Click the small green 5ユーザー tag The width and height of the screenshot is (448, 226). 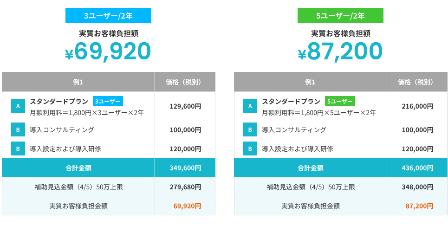[340, 101]
